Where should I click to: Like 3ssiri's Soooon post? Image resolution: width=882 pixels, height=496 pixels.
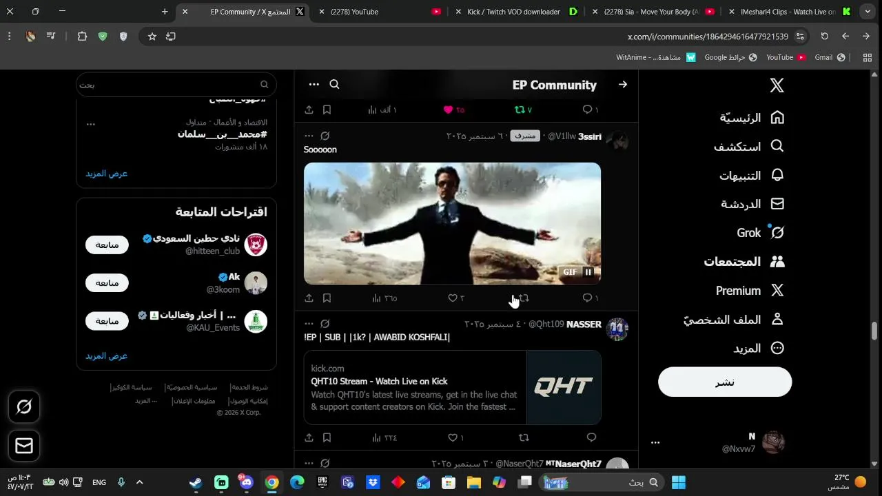(456, 298)
